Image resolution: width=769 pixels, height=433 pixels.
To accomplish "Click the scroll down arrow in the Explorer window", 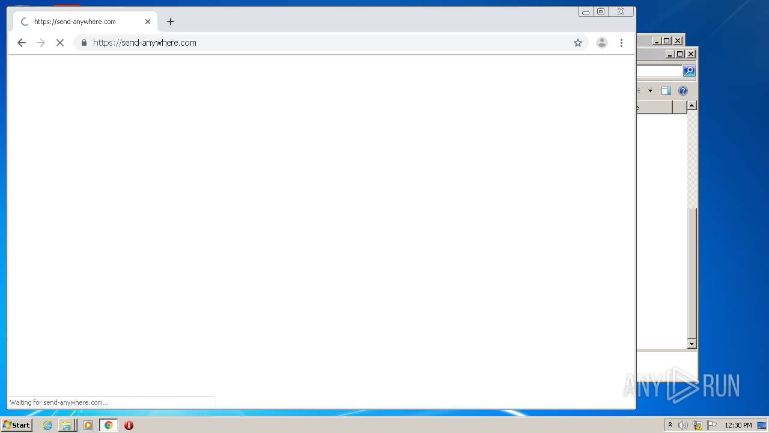I will click(x=691, y=343).
